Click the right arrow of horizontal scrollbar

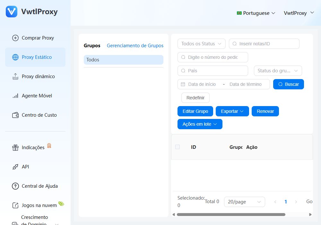click(x=310, y=214)
